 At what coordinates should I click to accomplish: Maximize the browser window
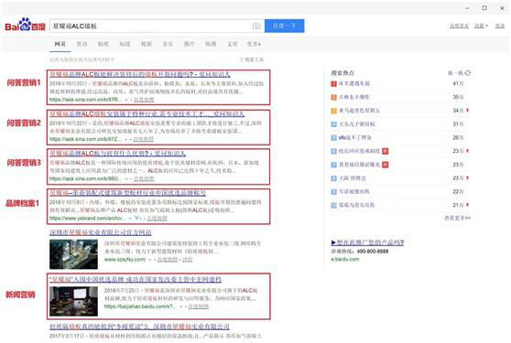click(484, 8)
